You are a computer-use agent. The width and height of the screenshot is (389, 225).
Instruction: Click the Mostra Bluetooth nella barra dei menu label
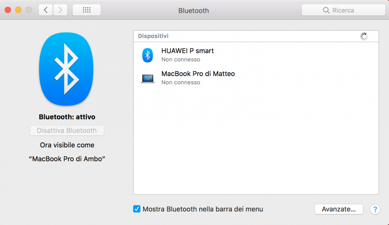pos(203,209)
